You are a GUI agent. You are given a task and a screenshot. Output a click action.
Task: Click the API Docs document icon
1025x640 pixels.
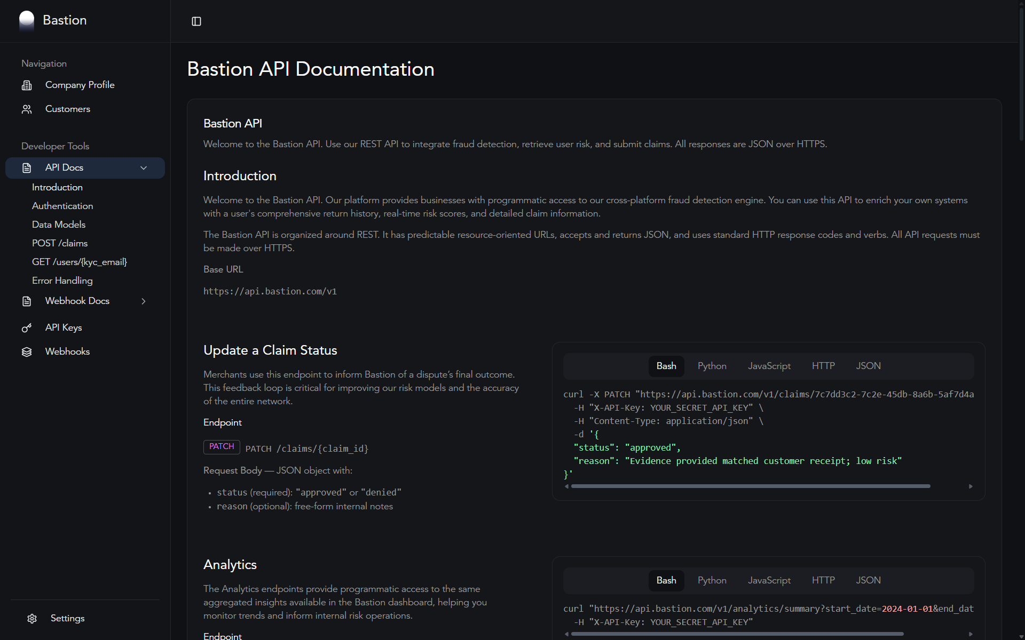pos(27,168)
